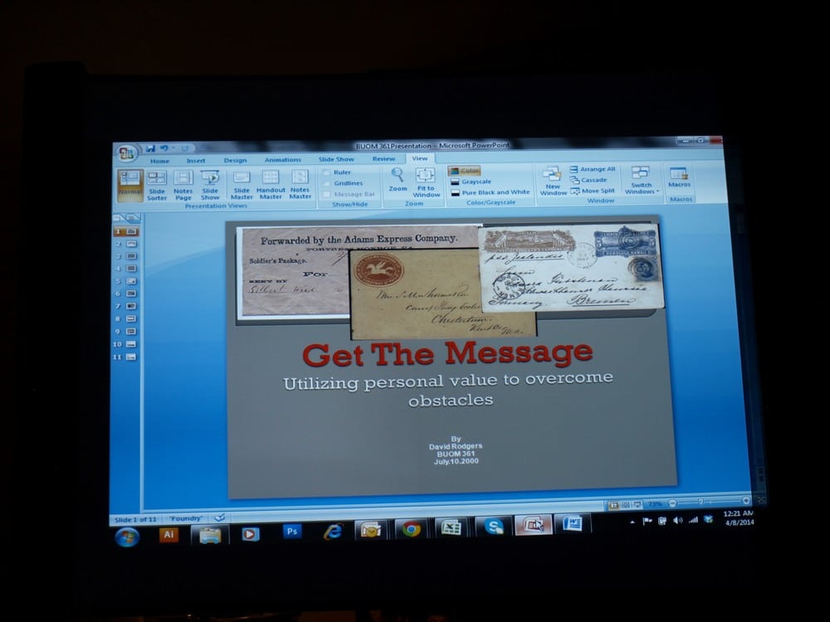Click the "Foundry" theme name in status bar

click(x=186, y=518)
